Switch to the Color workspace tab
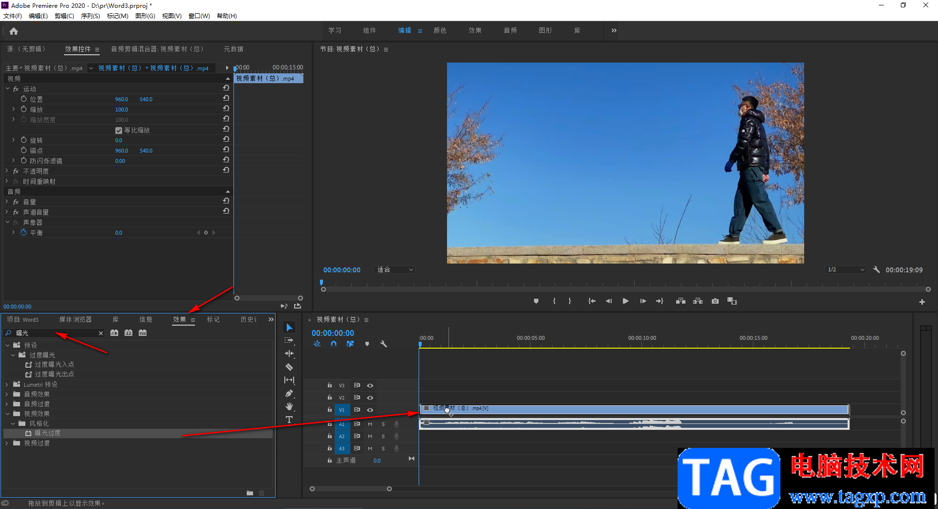The width and height of the screenshot is (938, 509). pos(440,30)
